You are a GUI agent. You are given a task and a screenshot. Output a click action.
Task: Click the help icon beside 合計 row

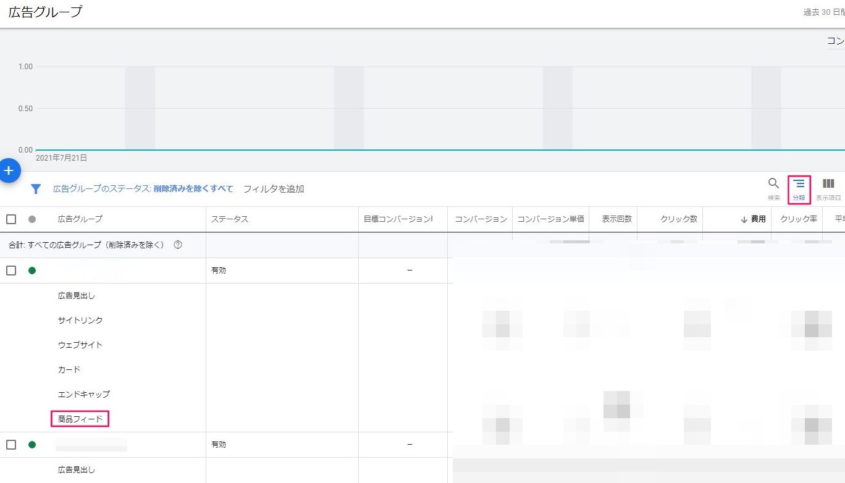[178, 245]
